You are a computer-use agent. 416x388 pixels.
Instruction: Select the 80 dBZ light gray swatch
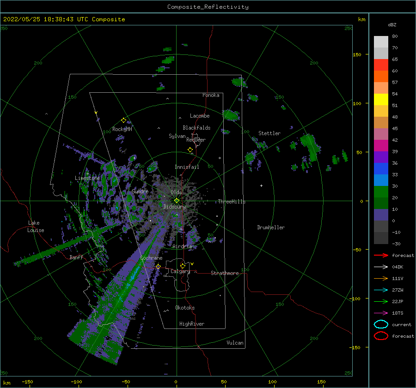pyautogui.click(x=381, y=42)
